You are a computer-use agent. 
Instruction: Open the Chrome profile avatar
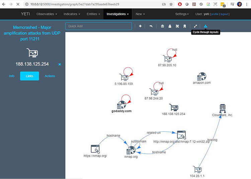coord(240,4)
